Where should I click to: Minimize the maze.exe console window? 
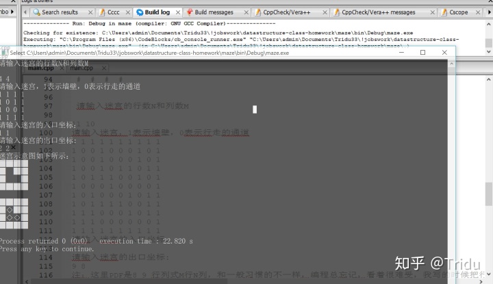401,53
